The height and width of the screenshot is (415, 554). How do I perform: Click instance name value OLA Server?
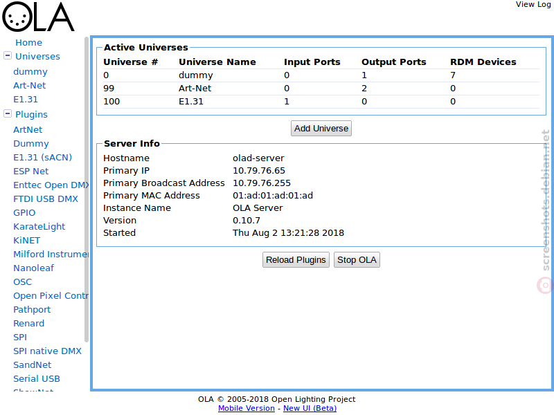(x=258, y=208)
